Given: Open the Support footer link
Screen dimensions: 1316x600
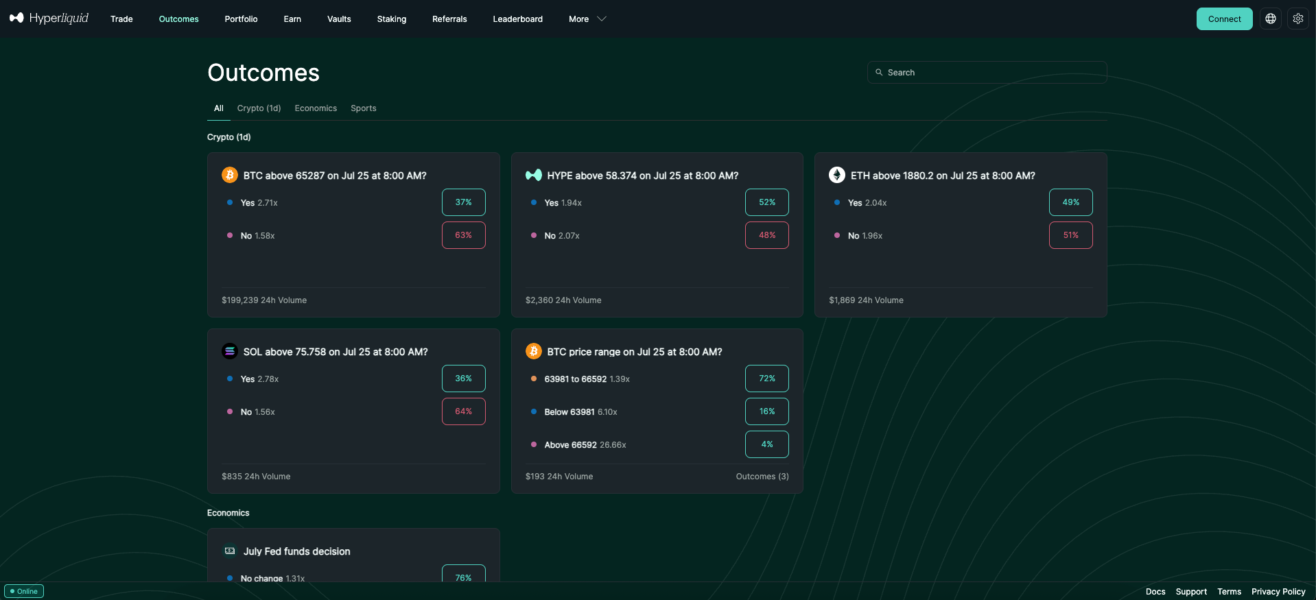Looking at the screenshot, I should [1191, 592].
